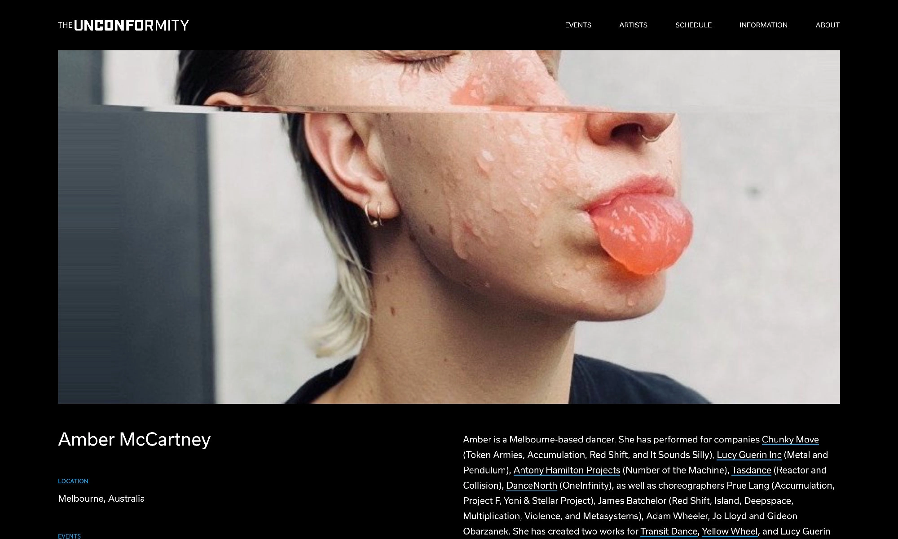Go to the Schedule page
This screenshot has width=898, height=539.
point(693,25)
